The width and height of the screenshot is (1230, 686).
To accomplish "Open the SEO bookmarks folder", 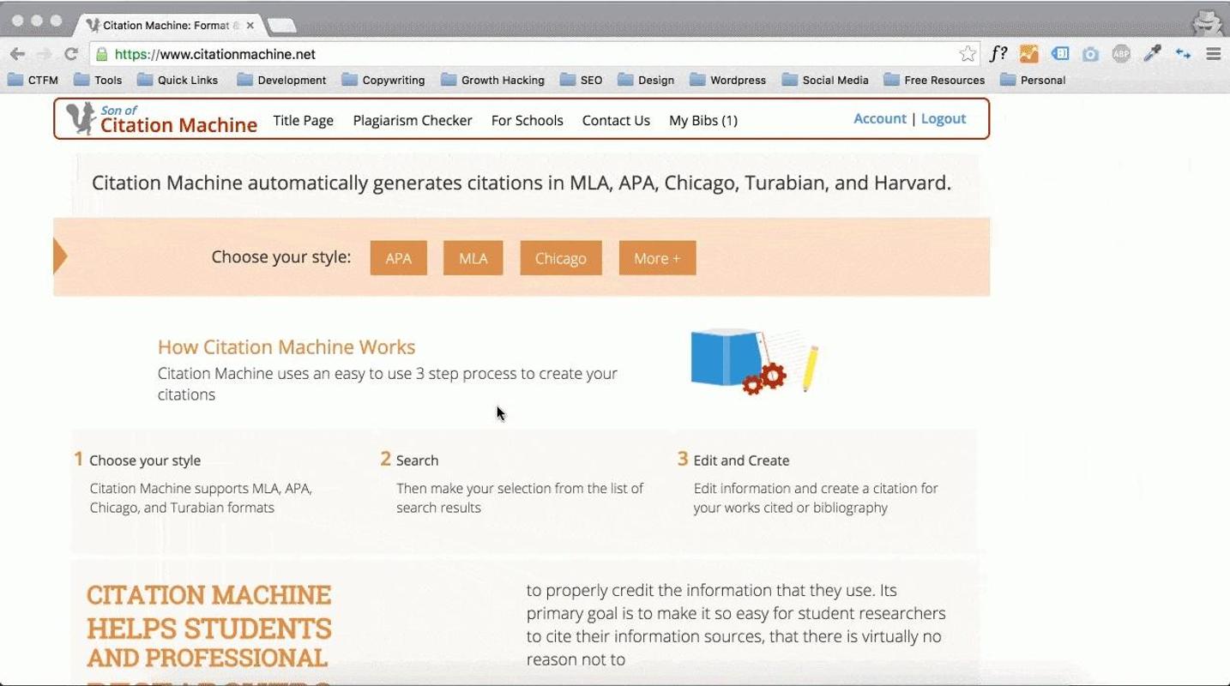I will [582, 80].
